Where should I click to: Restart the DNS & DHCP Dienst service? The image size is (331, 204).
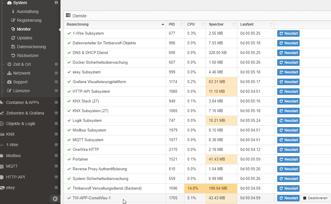coord(288,53)
